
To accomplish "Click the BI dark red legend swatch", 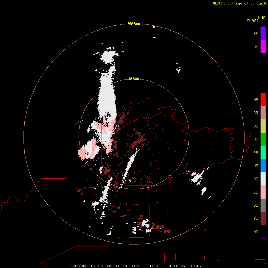I will pos(263,219).
